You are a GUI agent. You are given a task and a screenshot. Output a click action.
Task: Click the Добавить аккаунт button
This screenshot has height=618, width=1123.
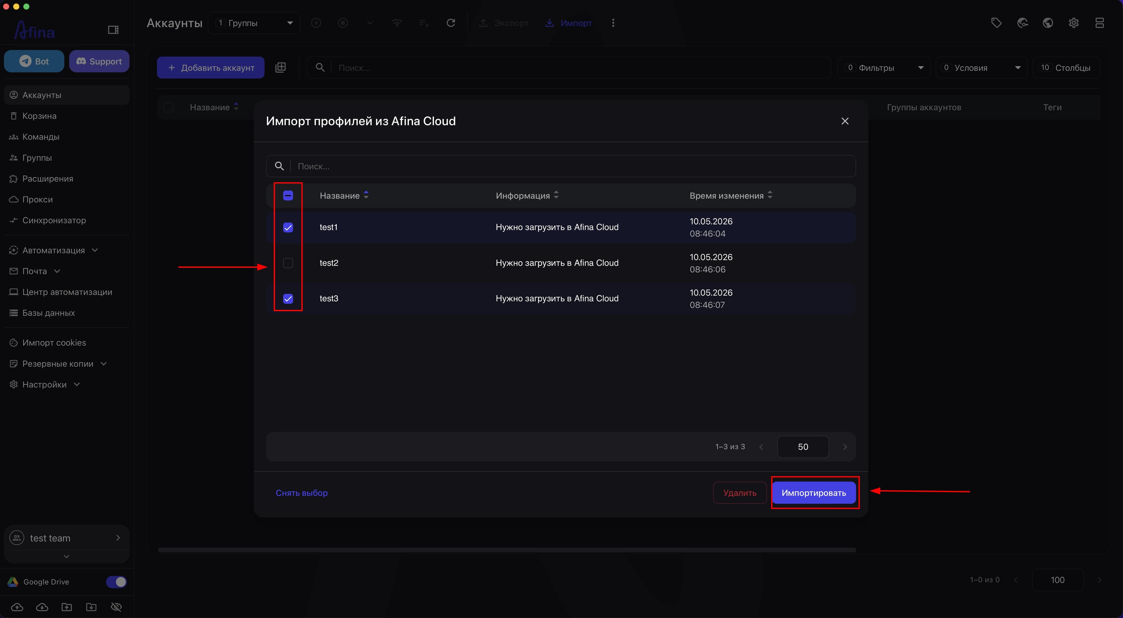pyautogui.click(x=211, y=67)
